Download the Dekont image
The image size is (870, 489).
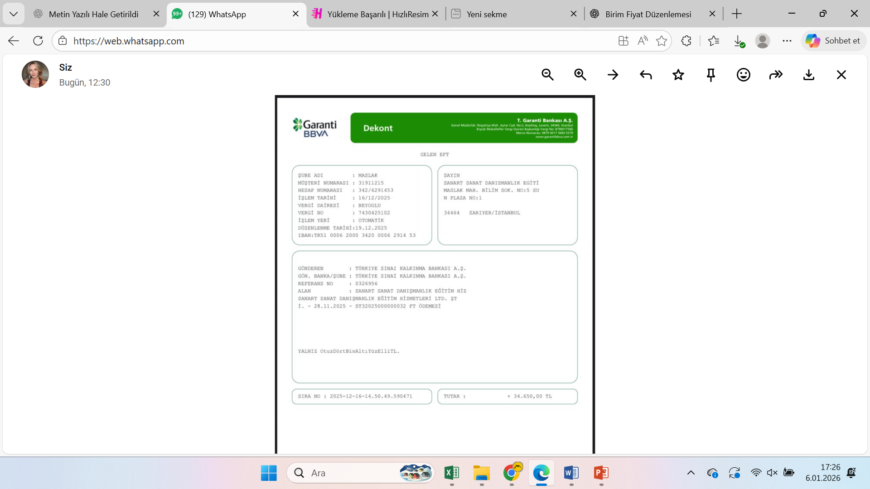coord(809,75)
